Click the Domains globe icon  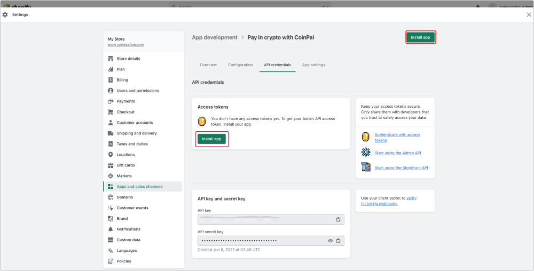tap(111, 197)
